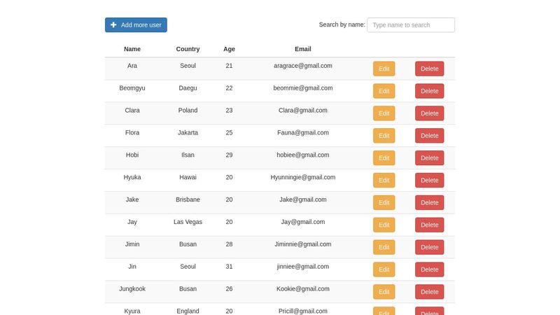Click the plus icon on Add more user
The width and height of the screenshot is (560, 315).
click(113, 25)
